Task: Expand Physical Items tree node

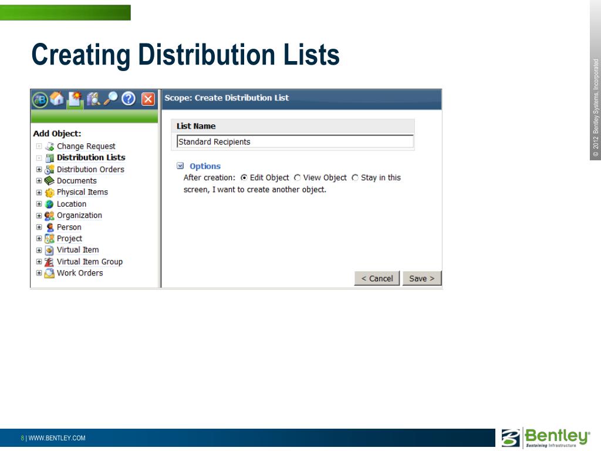Action: click(39, 192)
